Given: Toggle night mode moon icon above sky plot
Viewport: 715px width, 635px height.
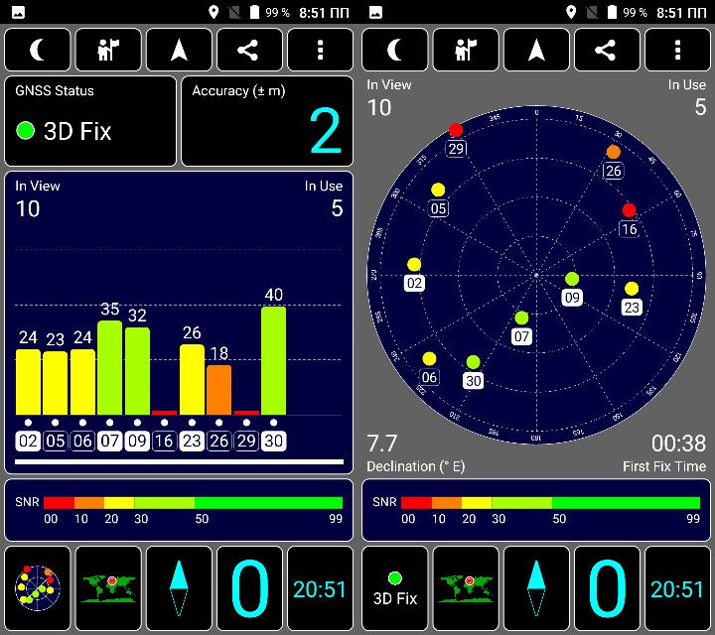Looking at the screenshot, I should point(395,50).
